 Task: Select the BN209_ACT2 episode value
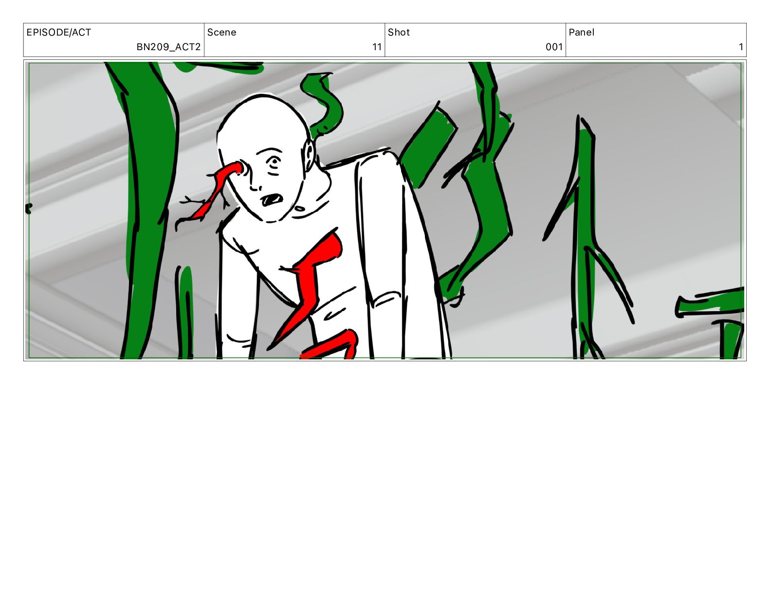(168, 47)
